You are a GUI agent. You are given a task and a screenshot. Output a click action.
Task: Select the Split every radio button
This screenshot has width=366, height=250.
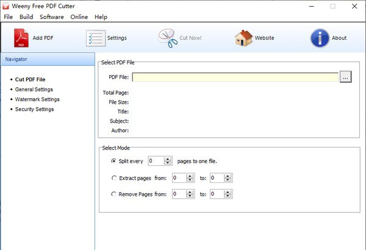[113, 161]
